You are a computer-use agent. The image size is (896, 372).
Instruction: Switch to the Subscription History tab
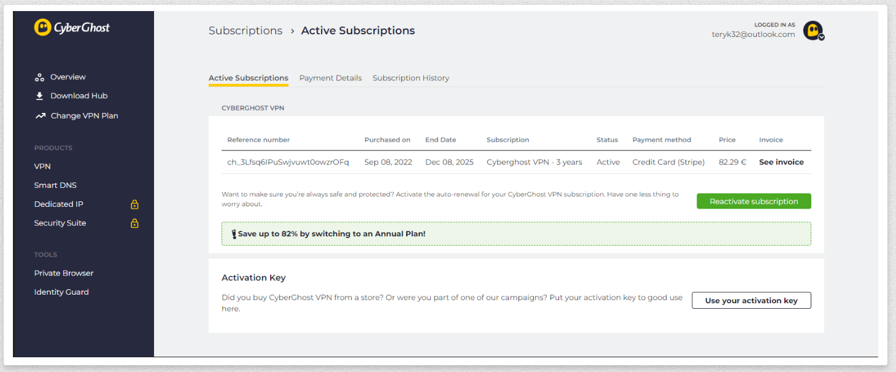(411, 79)
